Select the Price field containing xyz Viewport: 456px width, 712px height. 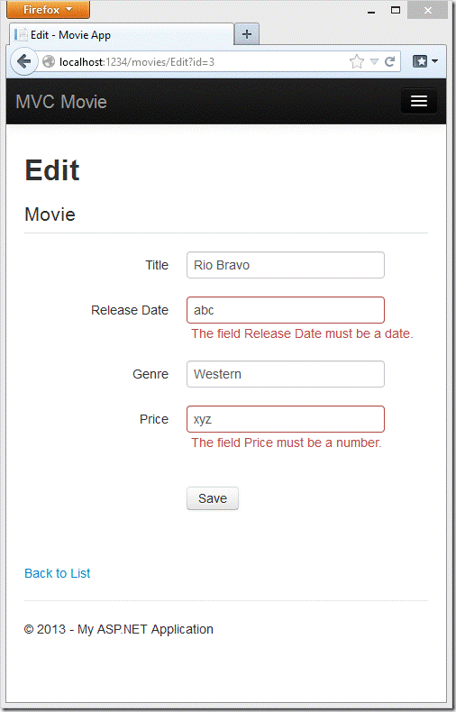coord(286,419)
